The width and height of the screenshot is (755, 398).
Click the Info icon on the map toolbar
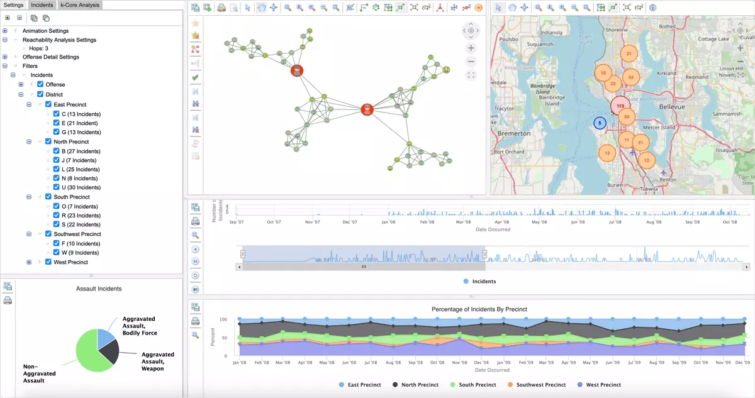(652, 7)
